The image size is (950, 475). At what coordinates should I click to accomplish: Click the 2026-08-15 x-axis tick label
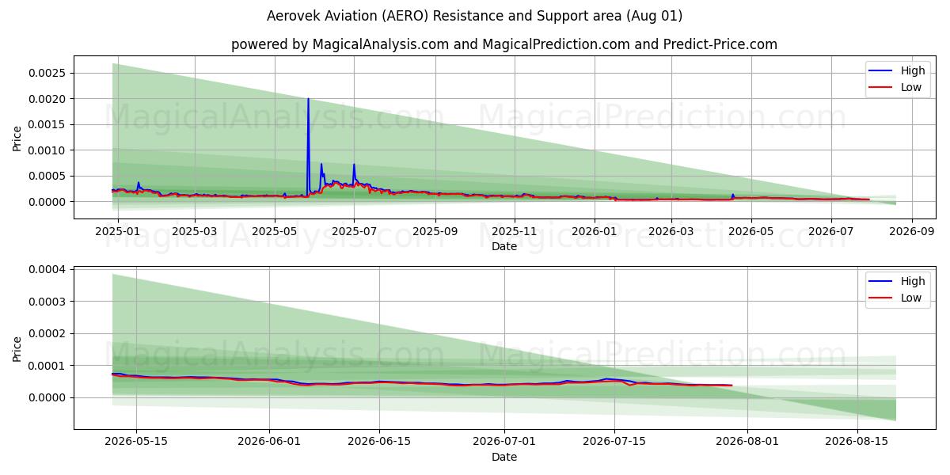pyautogui.click(x=857, y=442)
